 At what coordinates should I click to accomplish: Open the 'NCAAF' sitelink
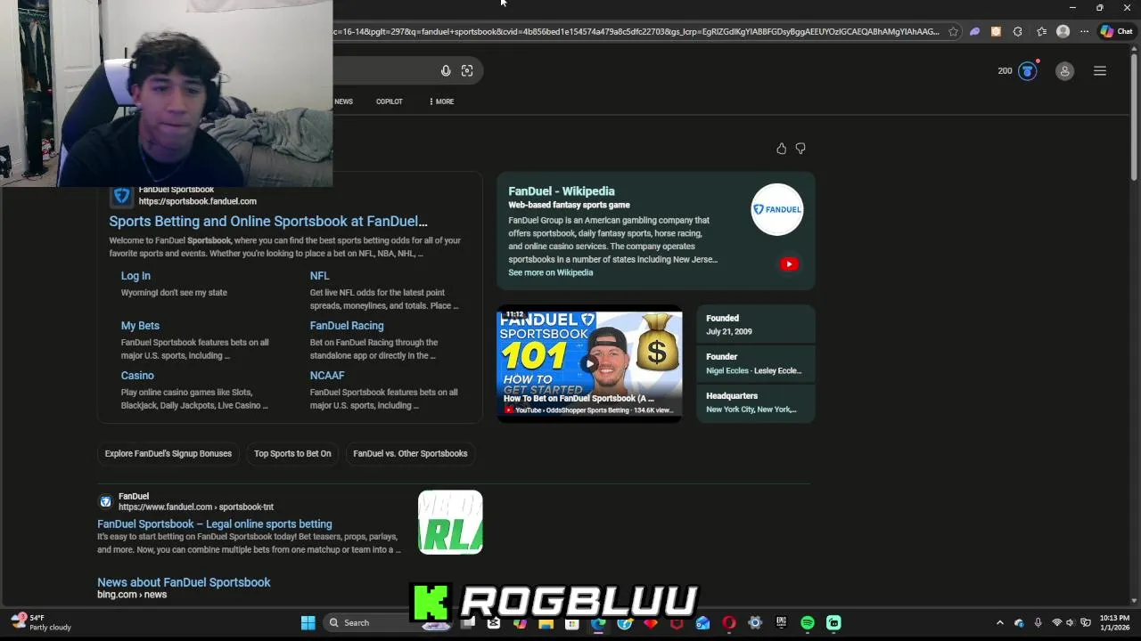click(327, 376)
